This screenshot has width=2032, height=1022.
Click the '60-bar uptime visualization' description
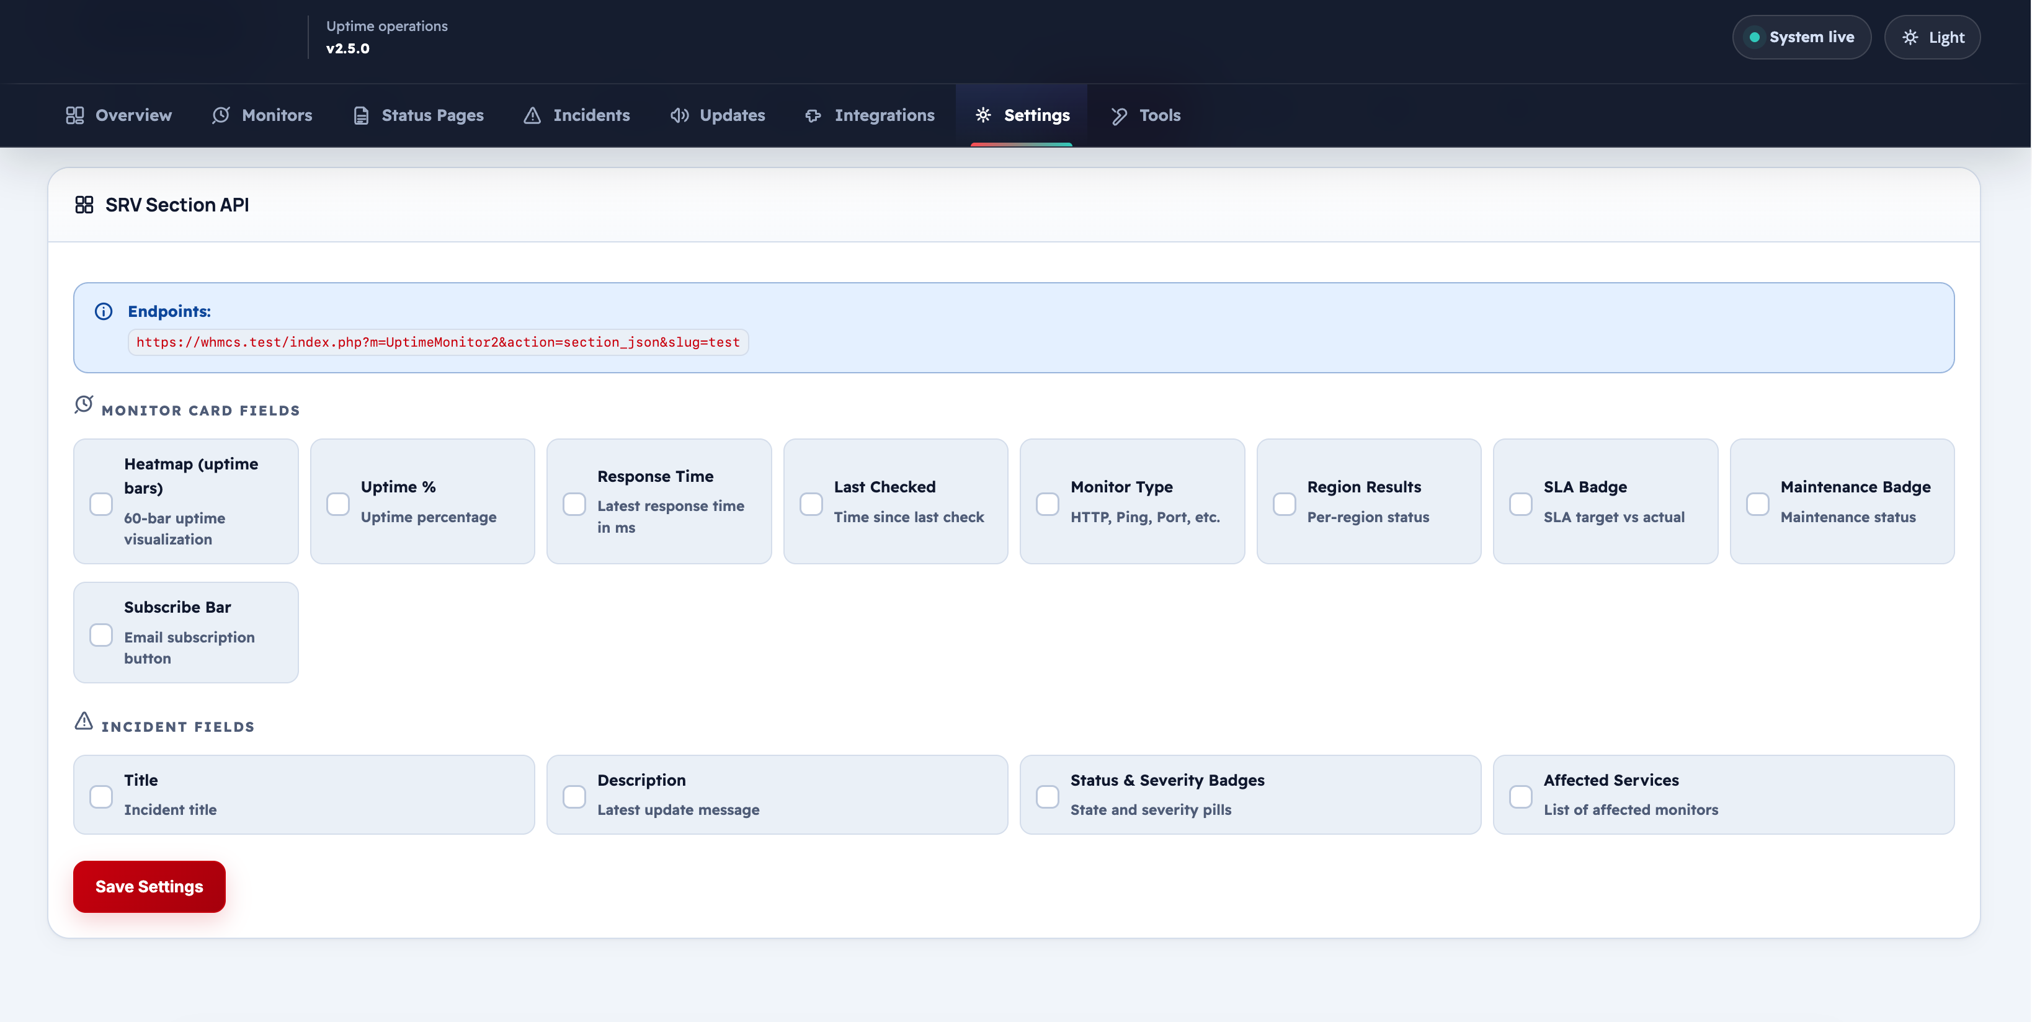pyautogui.click(x=174, y=528)
